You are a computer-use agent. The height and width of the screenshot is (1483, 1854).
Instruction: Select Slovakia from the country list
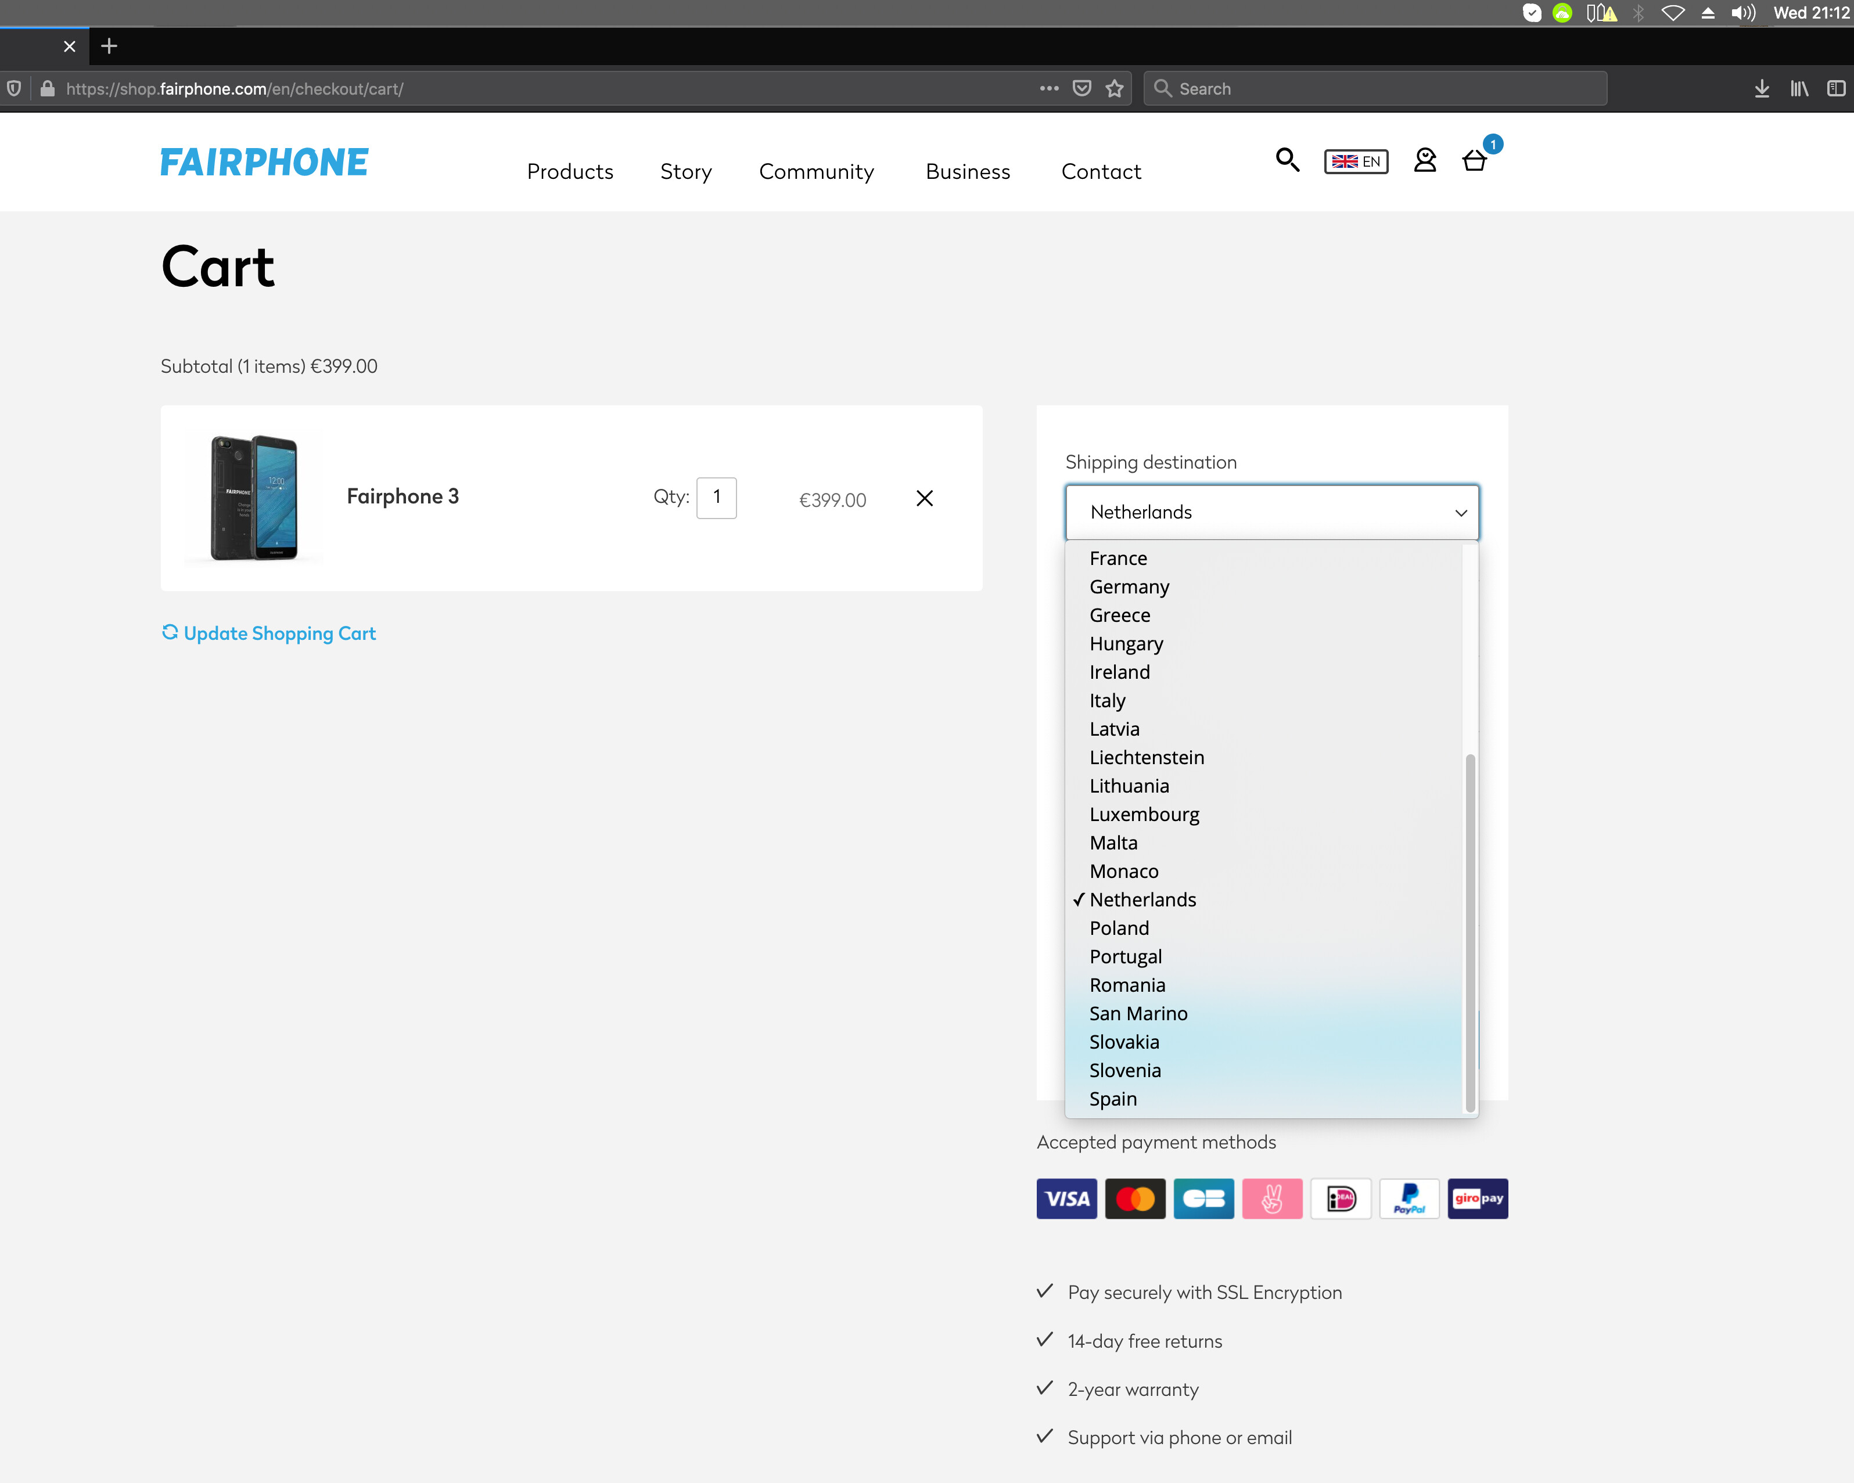(x=1262, y=1042)
